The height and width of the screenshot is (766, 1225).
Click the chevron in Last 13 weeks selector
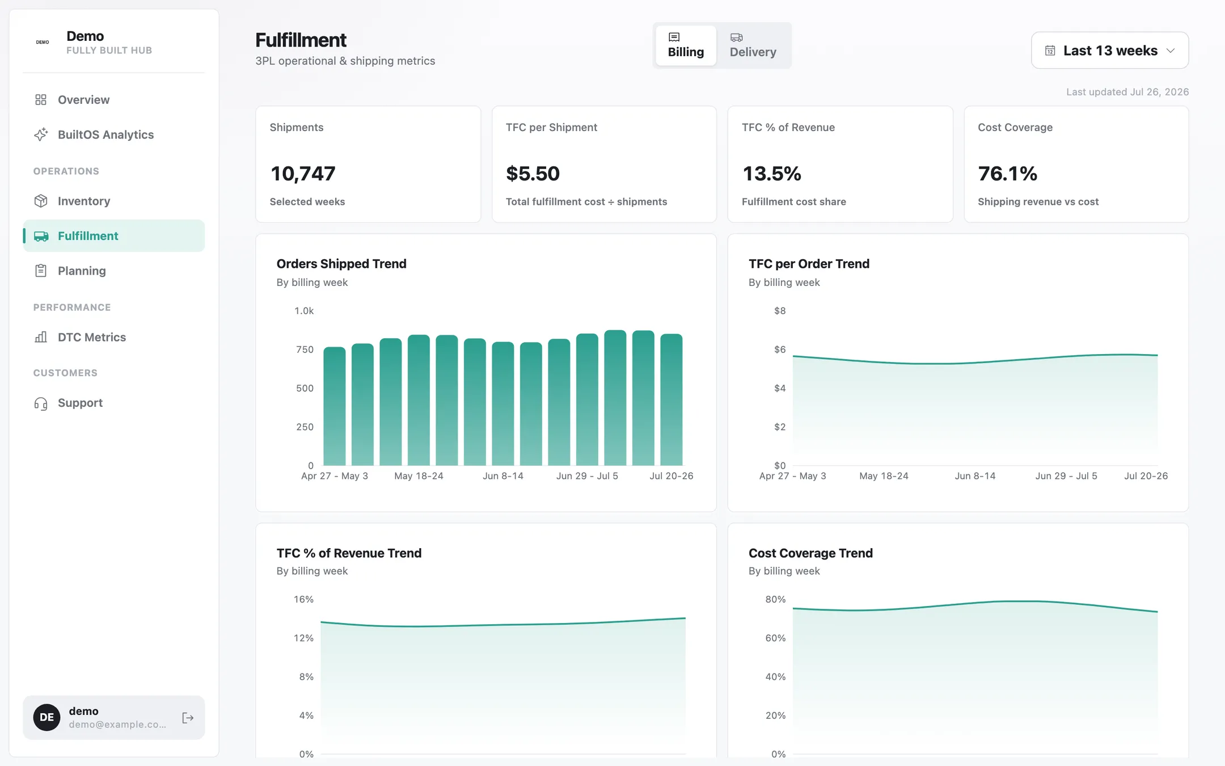[1171, 50]
